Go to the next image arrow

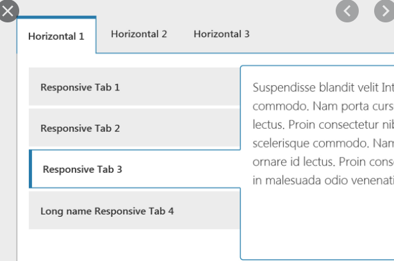385,11
